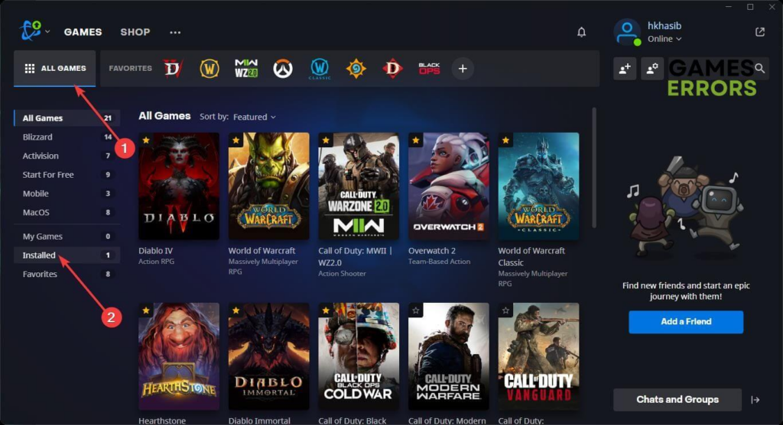Open the more options ellipsis menu
The height and width of the screenshot is (425, 783).
point(175,32)
